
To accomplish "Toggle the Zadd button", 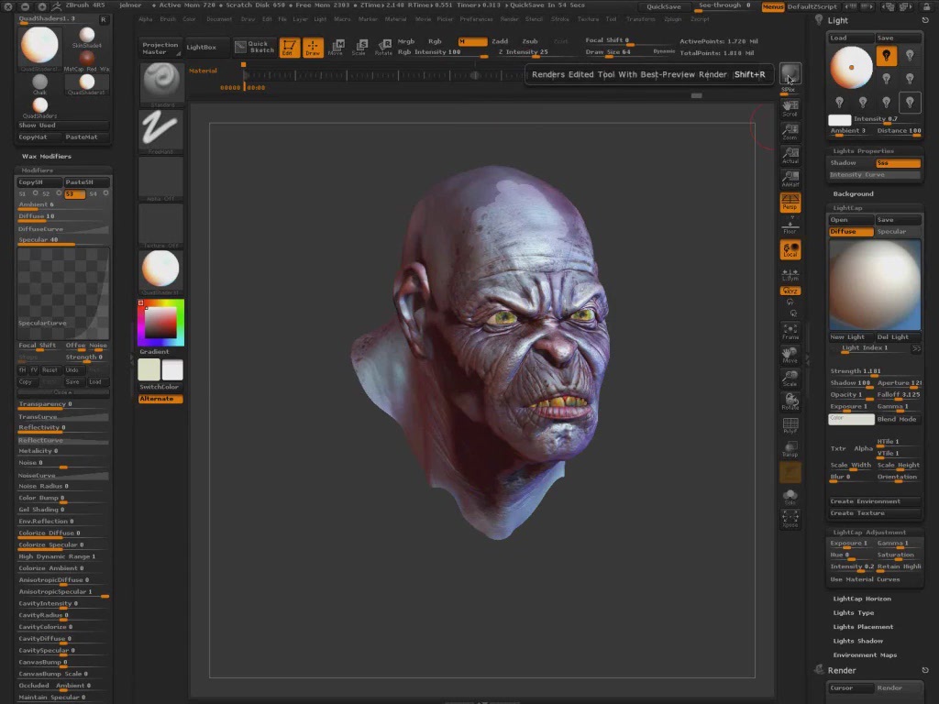I will click(x=500, y=41).
